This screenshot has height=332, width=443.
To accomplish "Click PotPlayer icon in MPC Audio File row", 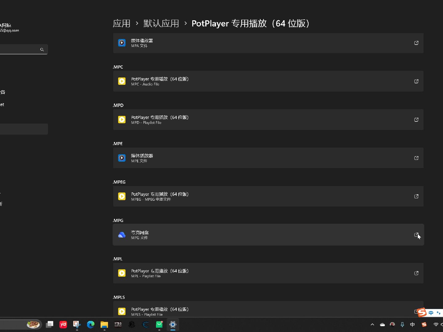I will click(122, 81).
